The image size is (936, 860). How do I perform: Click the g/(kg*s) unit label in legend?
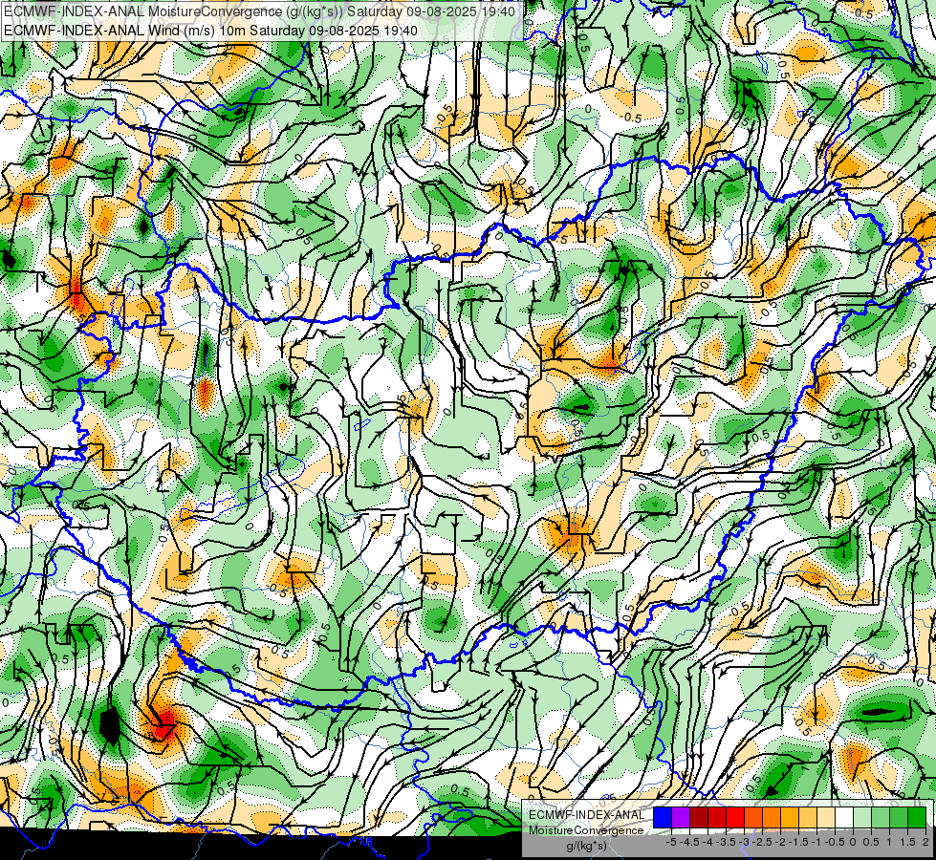click(586, 847)
